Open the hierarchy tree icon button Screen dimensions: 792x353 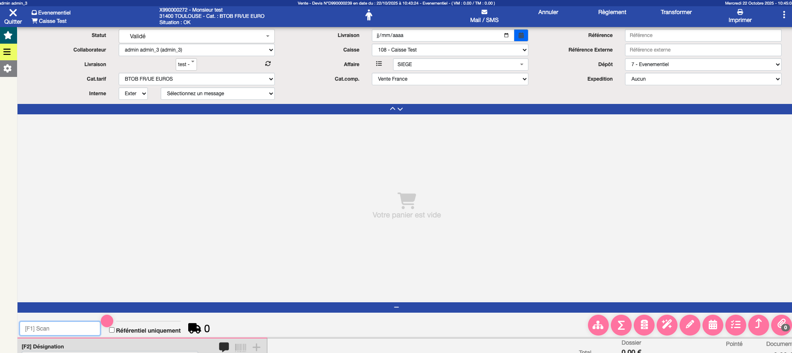(x=598, y=325)
